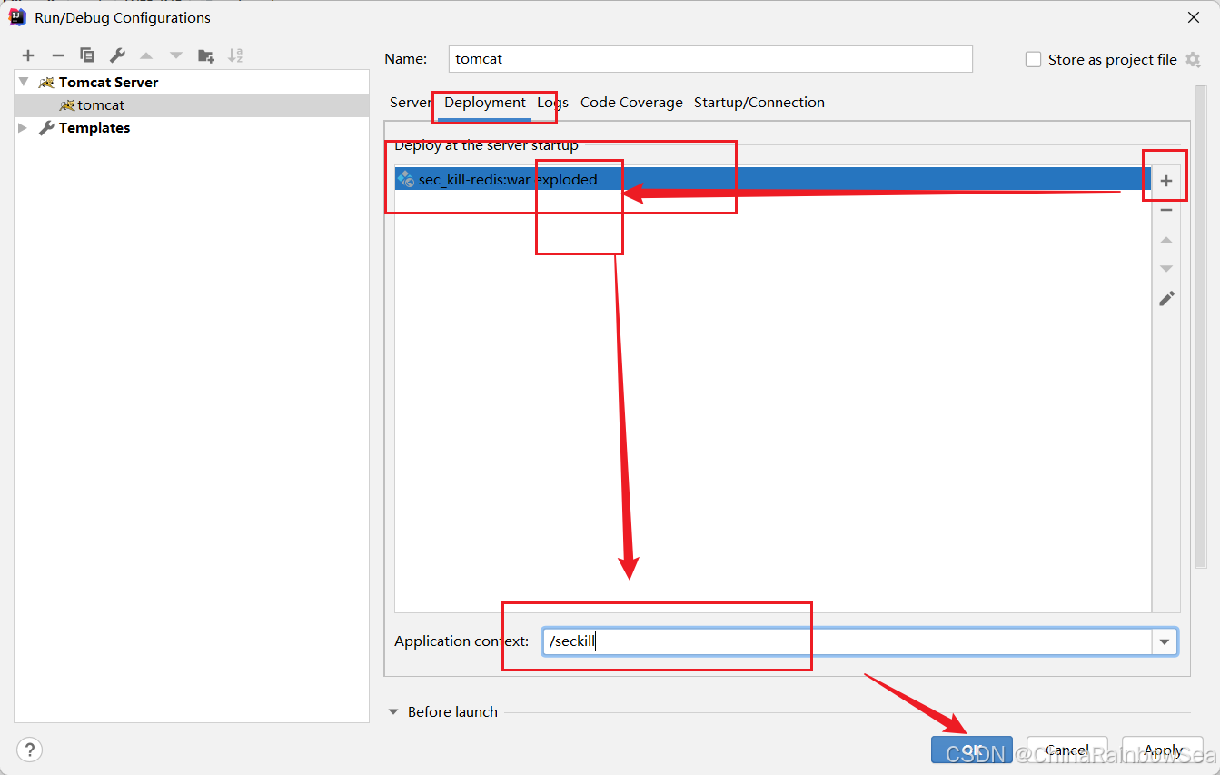
Task: Sort configurations alphabetically
Action: pos(235,55)
